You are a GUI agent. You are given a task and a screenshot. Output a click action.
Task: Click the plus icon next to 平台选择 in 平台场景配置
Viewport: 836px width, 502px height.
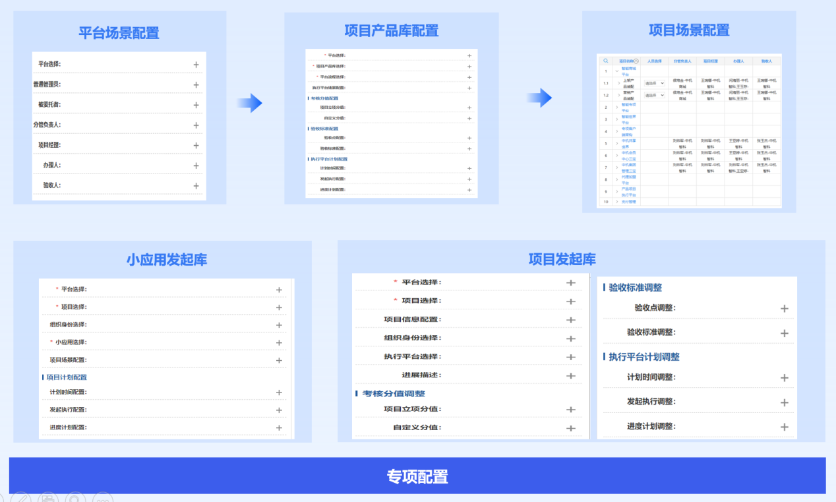coord(196,65)
